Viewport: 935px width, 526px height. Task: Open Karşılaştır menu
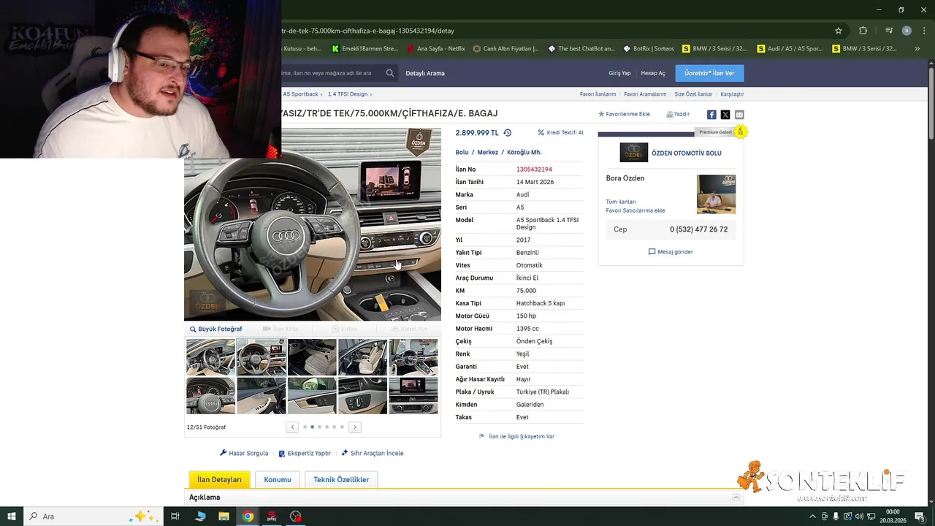[x=732, y=94]
